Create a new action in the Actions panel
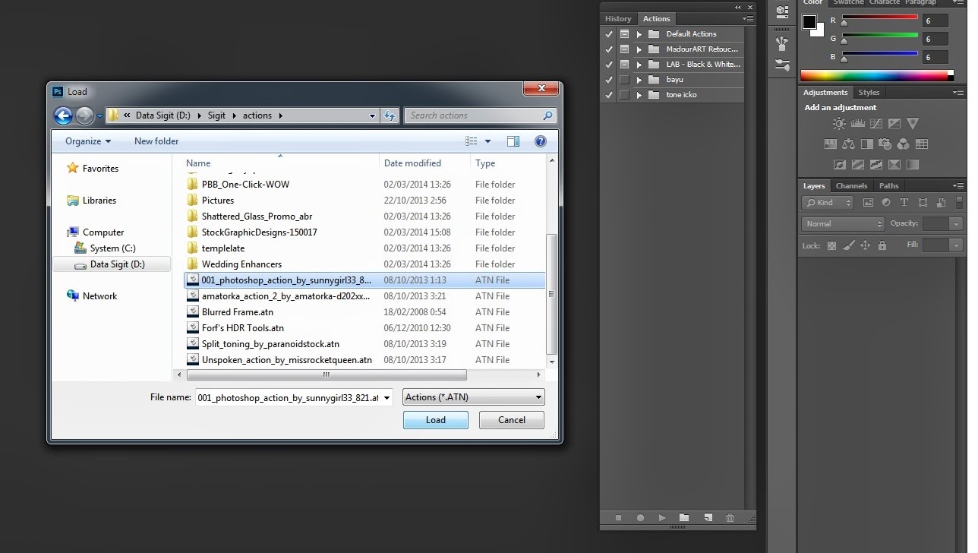The image size is (978, 553). [x=708, y=518]
